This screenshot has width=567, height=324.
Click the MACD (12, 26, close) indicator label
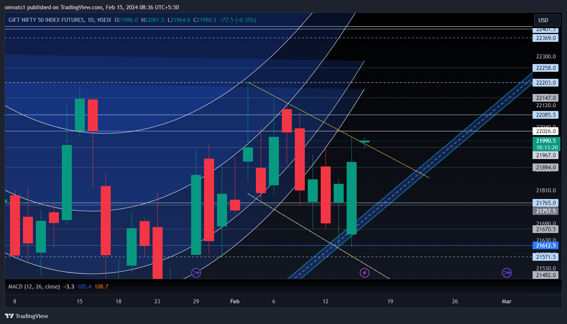click(34, 287)
